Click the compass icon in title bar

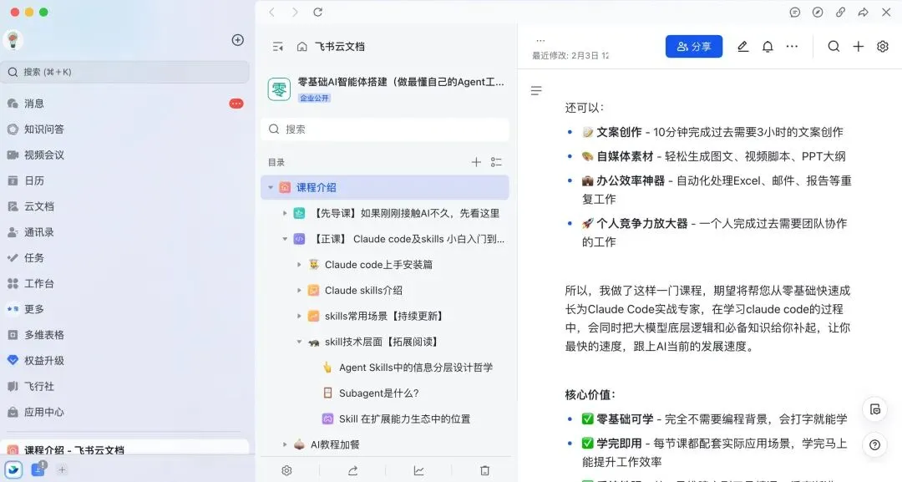(818, 12)
